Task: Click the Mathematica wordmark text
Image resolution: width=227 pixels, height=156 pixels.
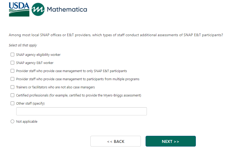Action: 67,10
